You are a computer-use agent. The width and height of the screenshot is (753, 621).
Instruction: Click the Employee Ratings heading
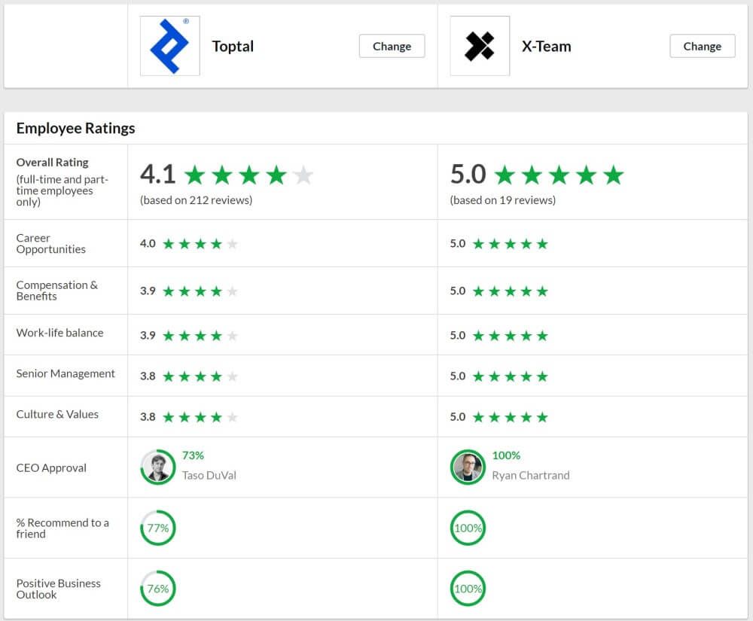click(x=75, y=128)
